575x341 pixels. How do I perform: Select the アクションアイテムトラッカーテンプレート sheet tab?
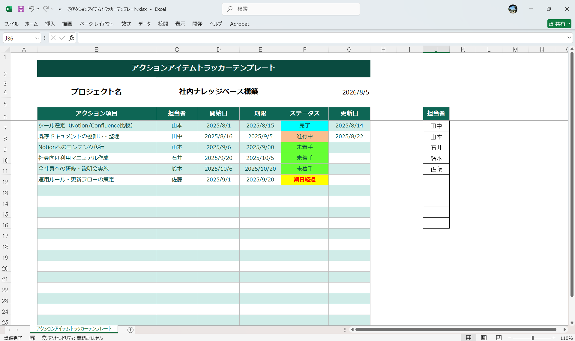[74, 329]
